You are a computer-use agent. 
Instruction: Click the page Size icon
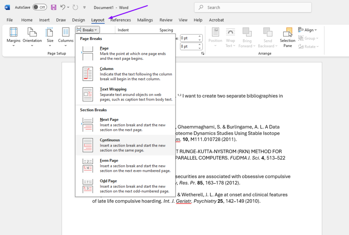50,33
